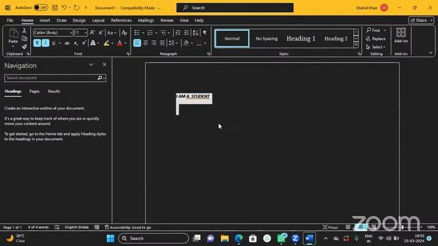Image resolution: width=438 pixels, height=246 pixels.
Task: Align paragraph text to the right
Action: coord(154,43)
